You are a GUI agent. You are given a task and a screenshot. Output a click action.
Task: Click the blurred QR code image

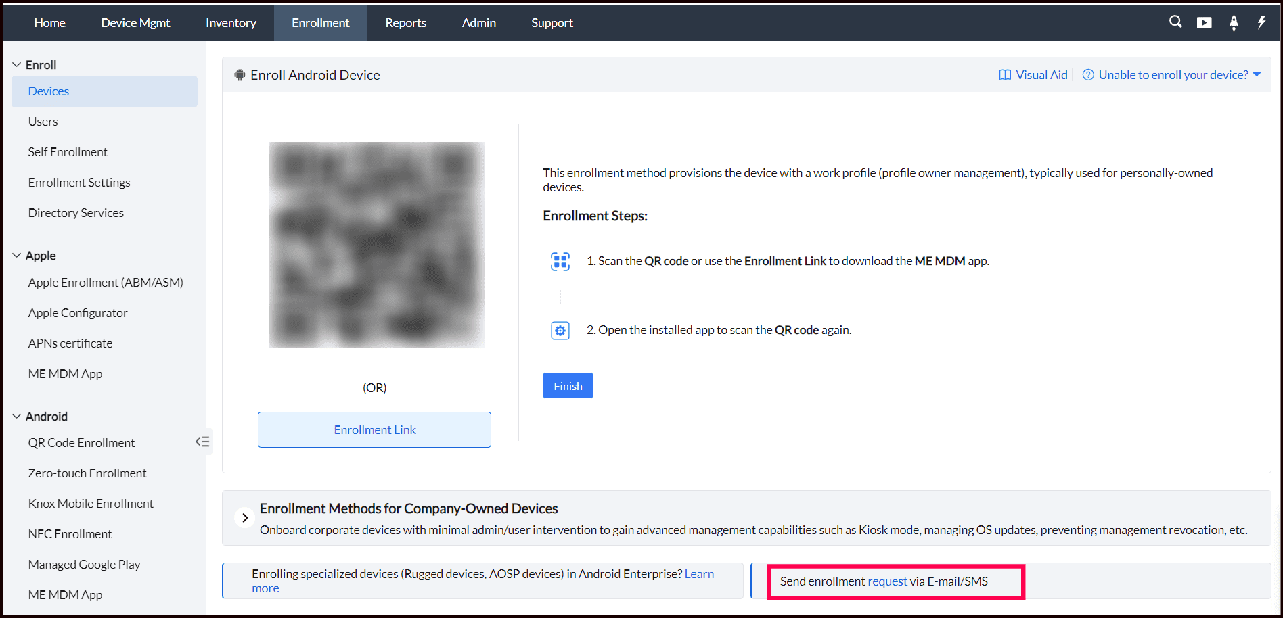(x=377, y=245)
